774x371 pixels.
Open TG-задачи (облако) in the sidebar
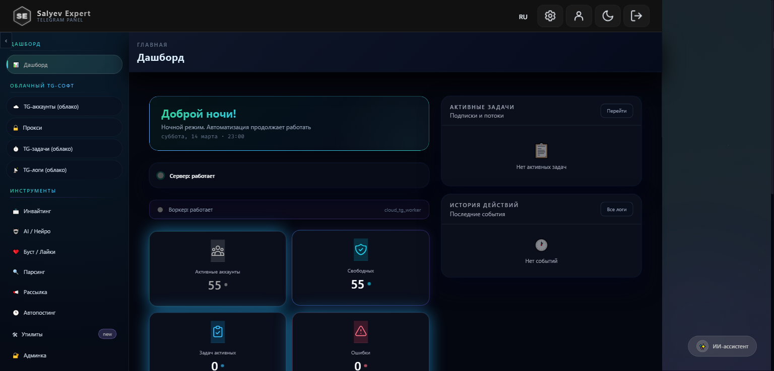pos(64,149)
